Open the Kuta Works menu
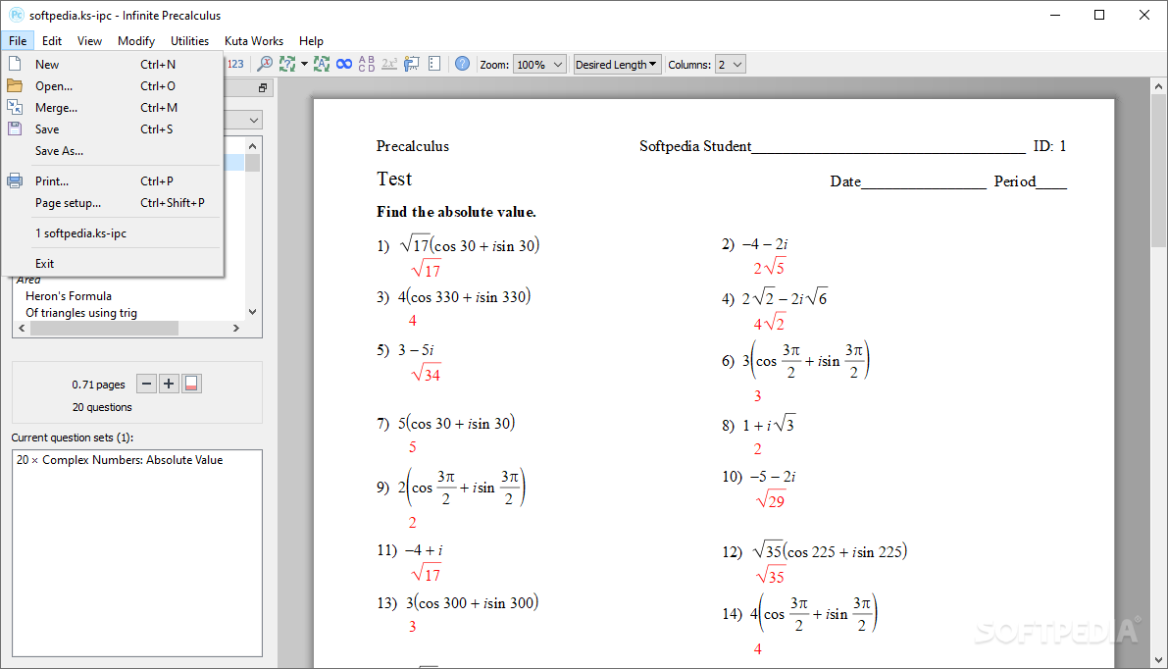The image size is (1168, 669). 253,41
